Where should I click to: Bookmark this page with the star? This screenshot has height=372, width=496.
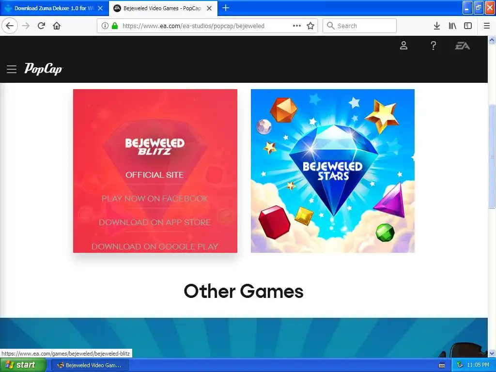tap(310, 26)
